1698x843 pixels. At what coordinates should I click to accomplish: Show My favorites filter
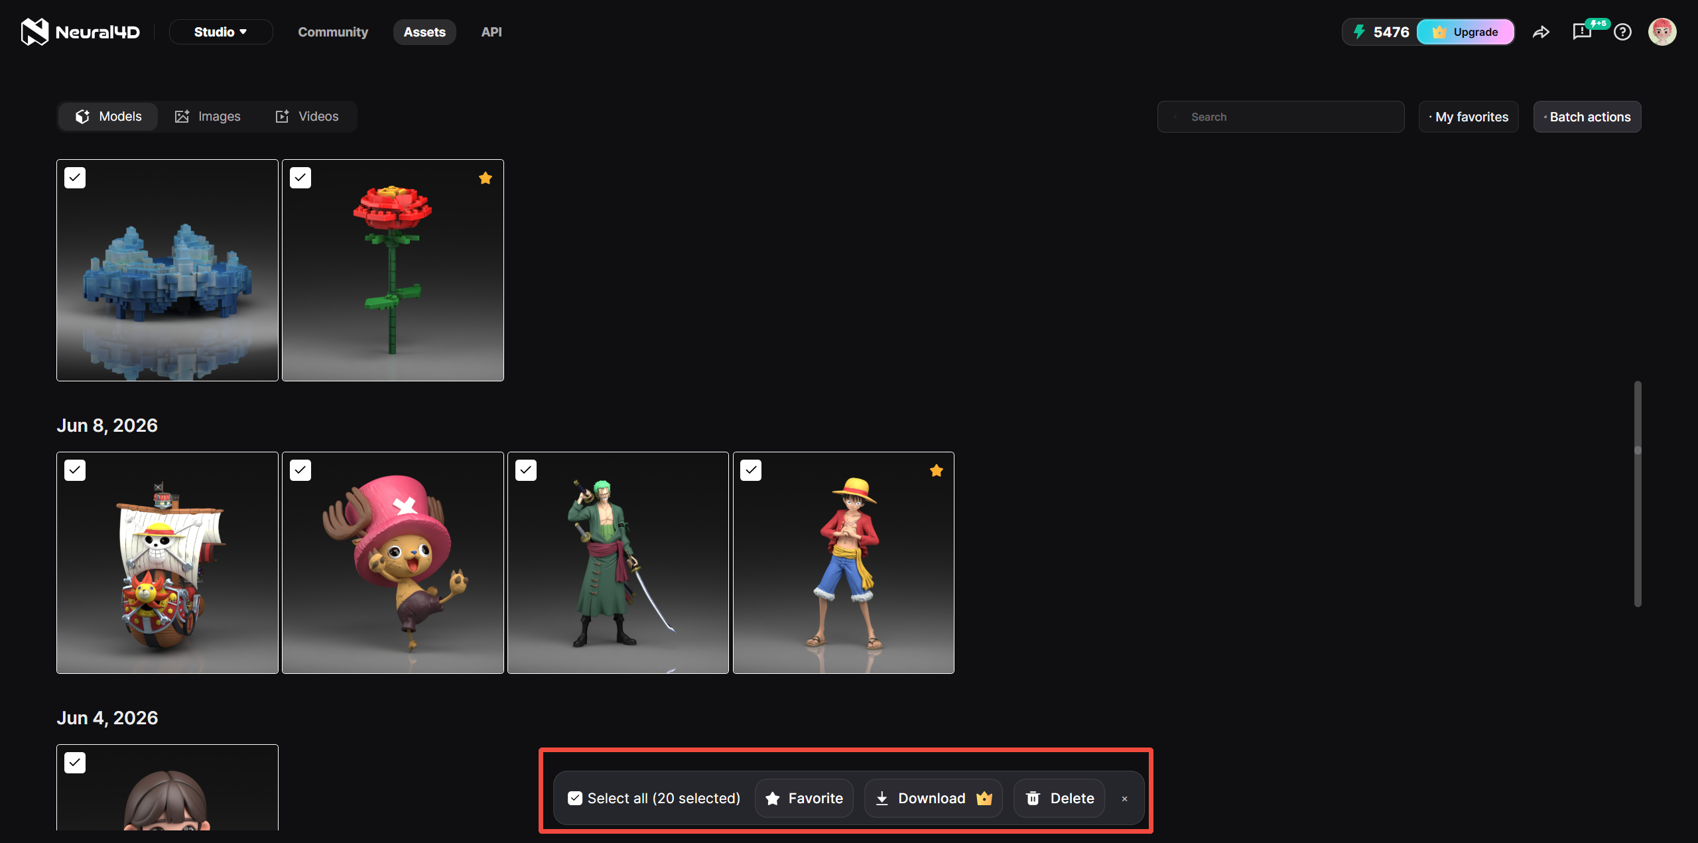tap(1469, 117)
